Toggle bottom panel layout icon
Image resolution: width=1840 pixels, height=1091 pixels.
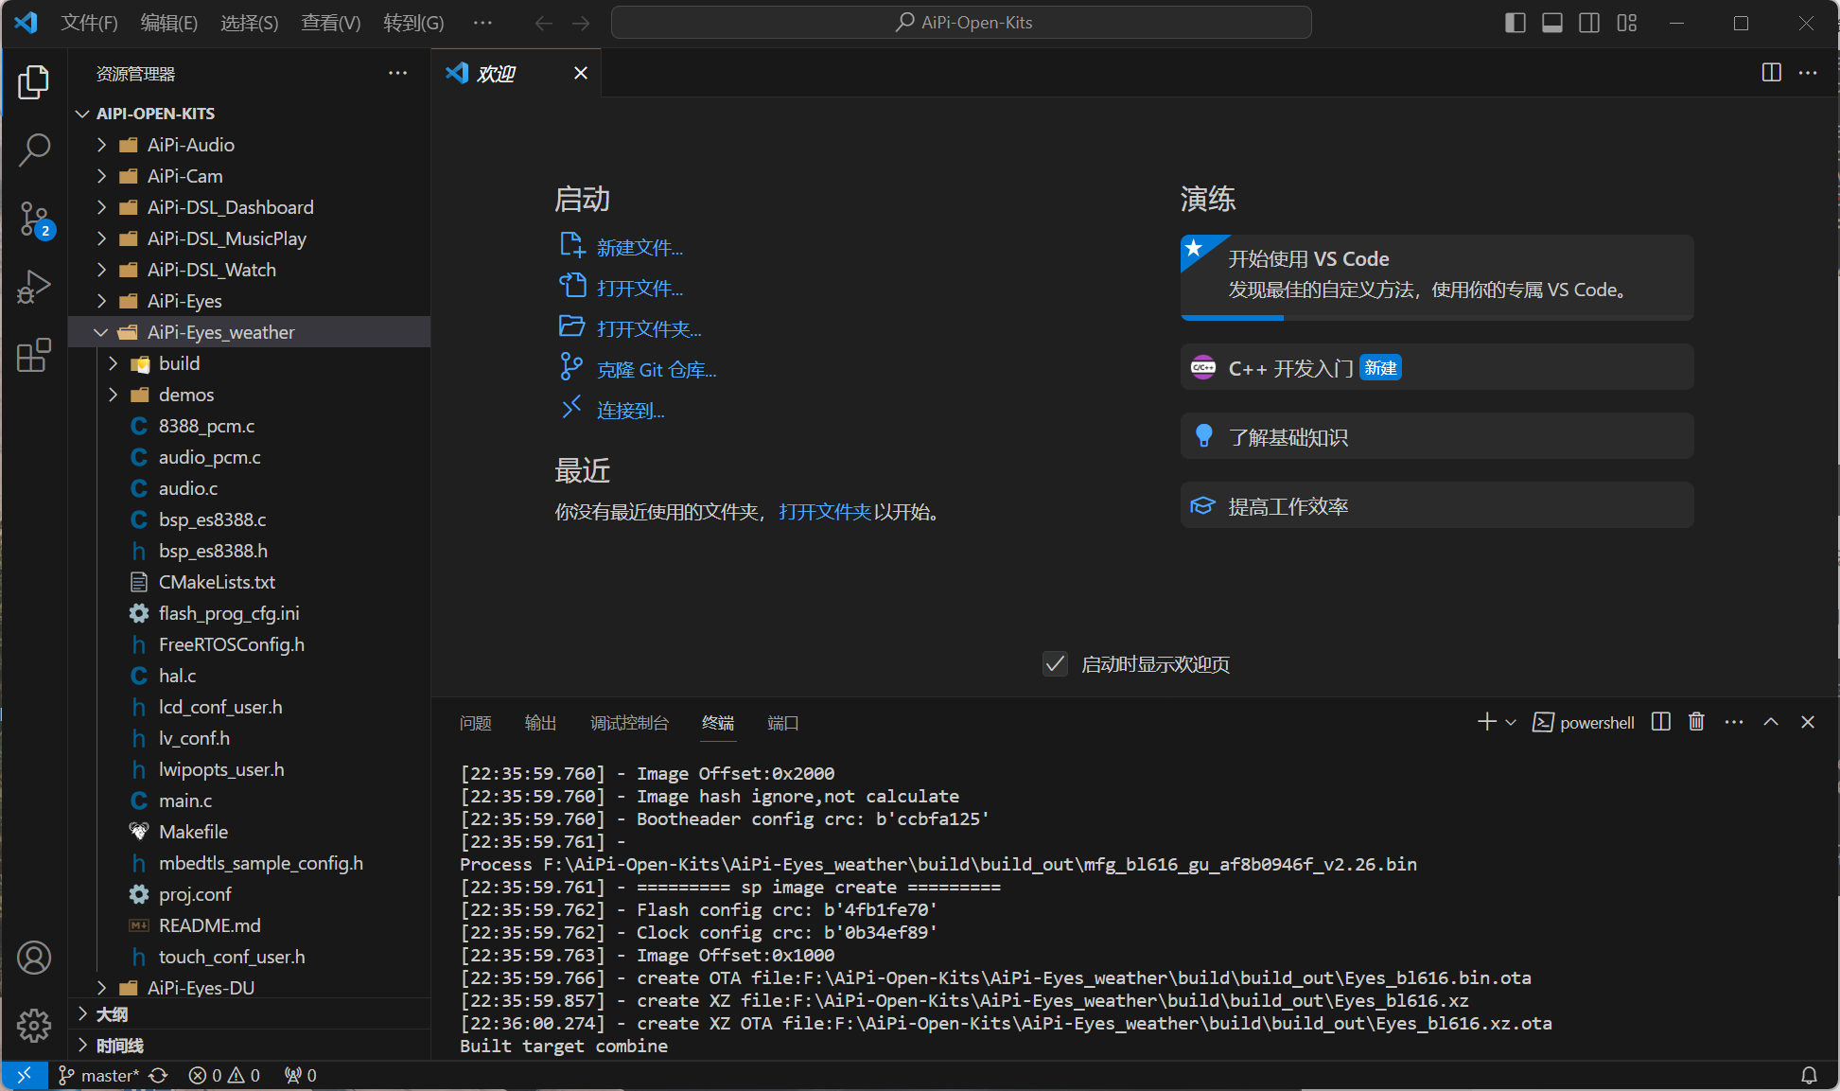[x=1552, y=23]
